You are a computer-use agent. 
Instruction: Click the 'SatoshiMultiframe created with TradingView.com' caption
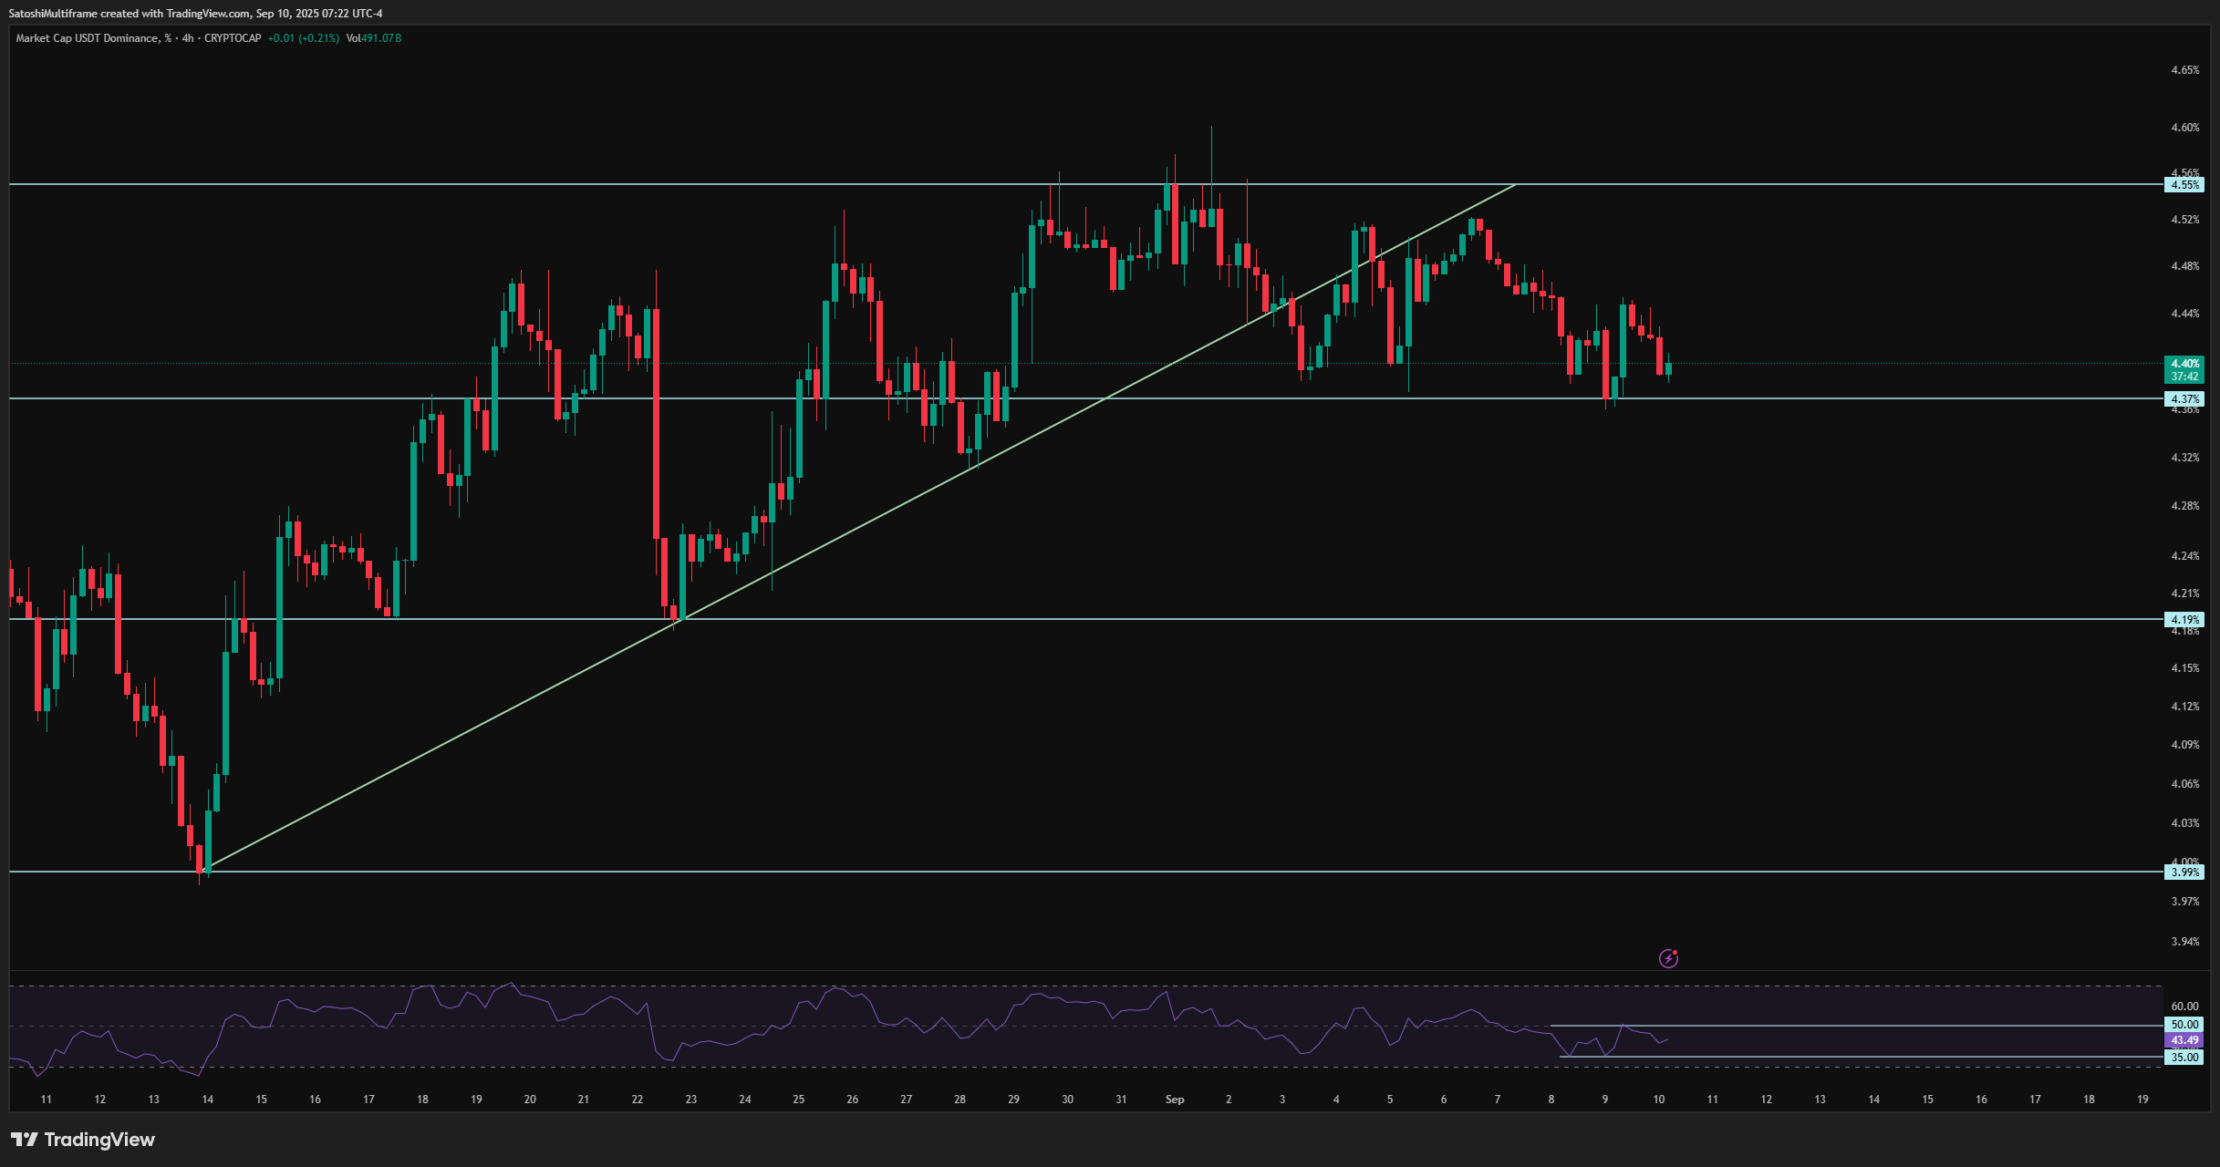(130, 14)
